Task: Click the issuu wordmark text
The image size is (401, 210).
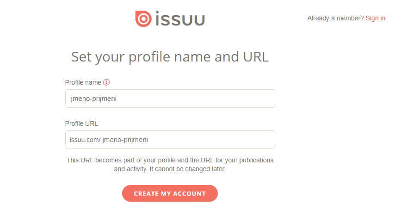Action: point(180,19)
